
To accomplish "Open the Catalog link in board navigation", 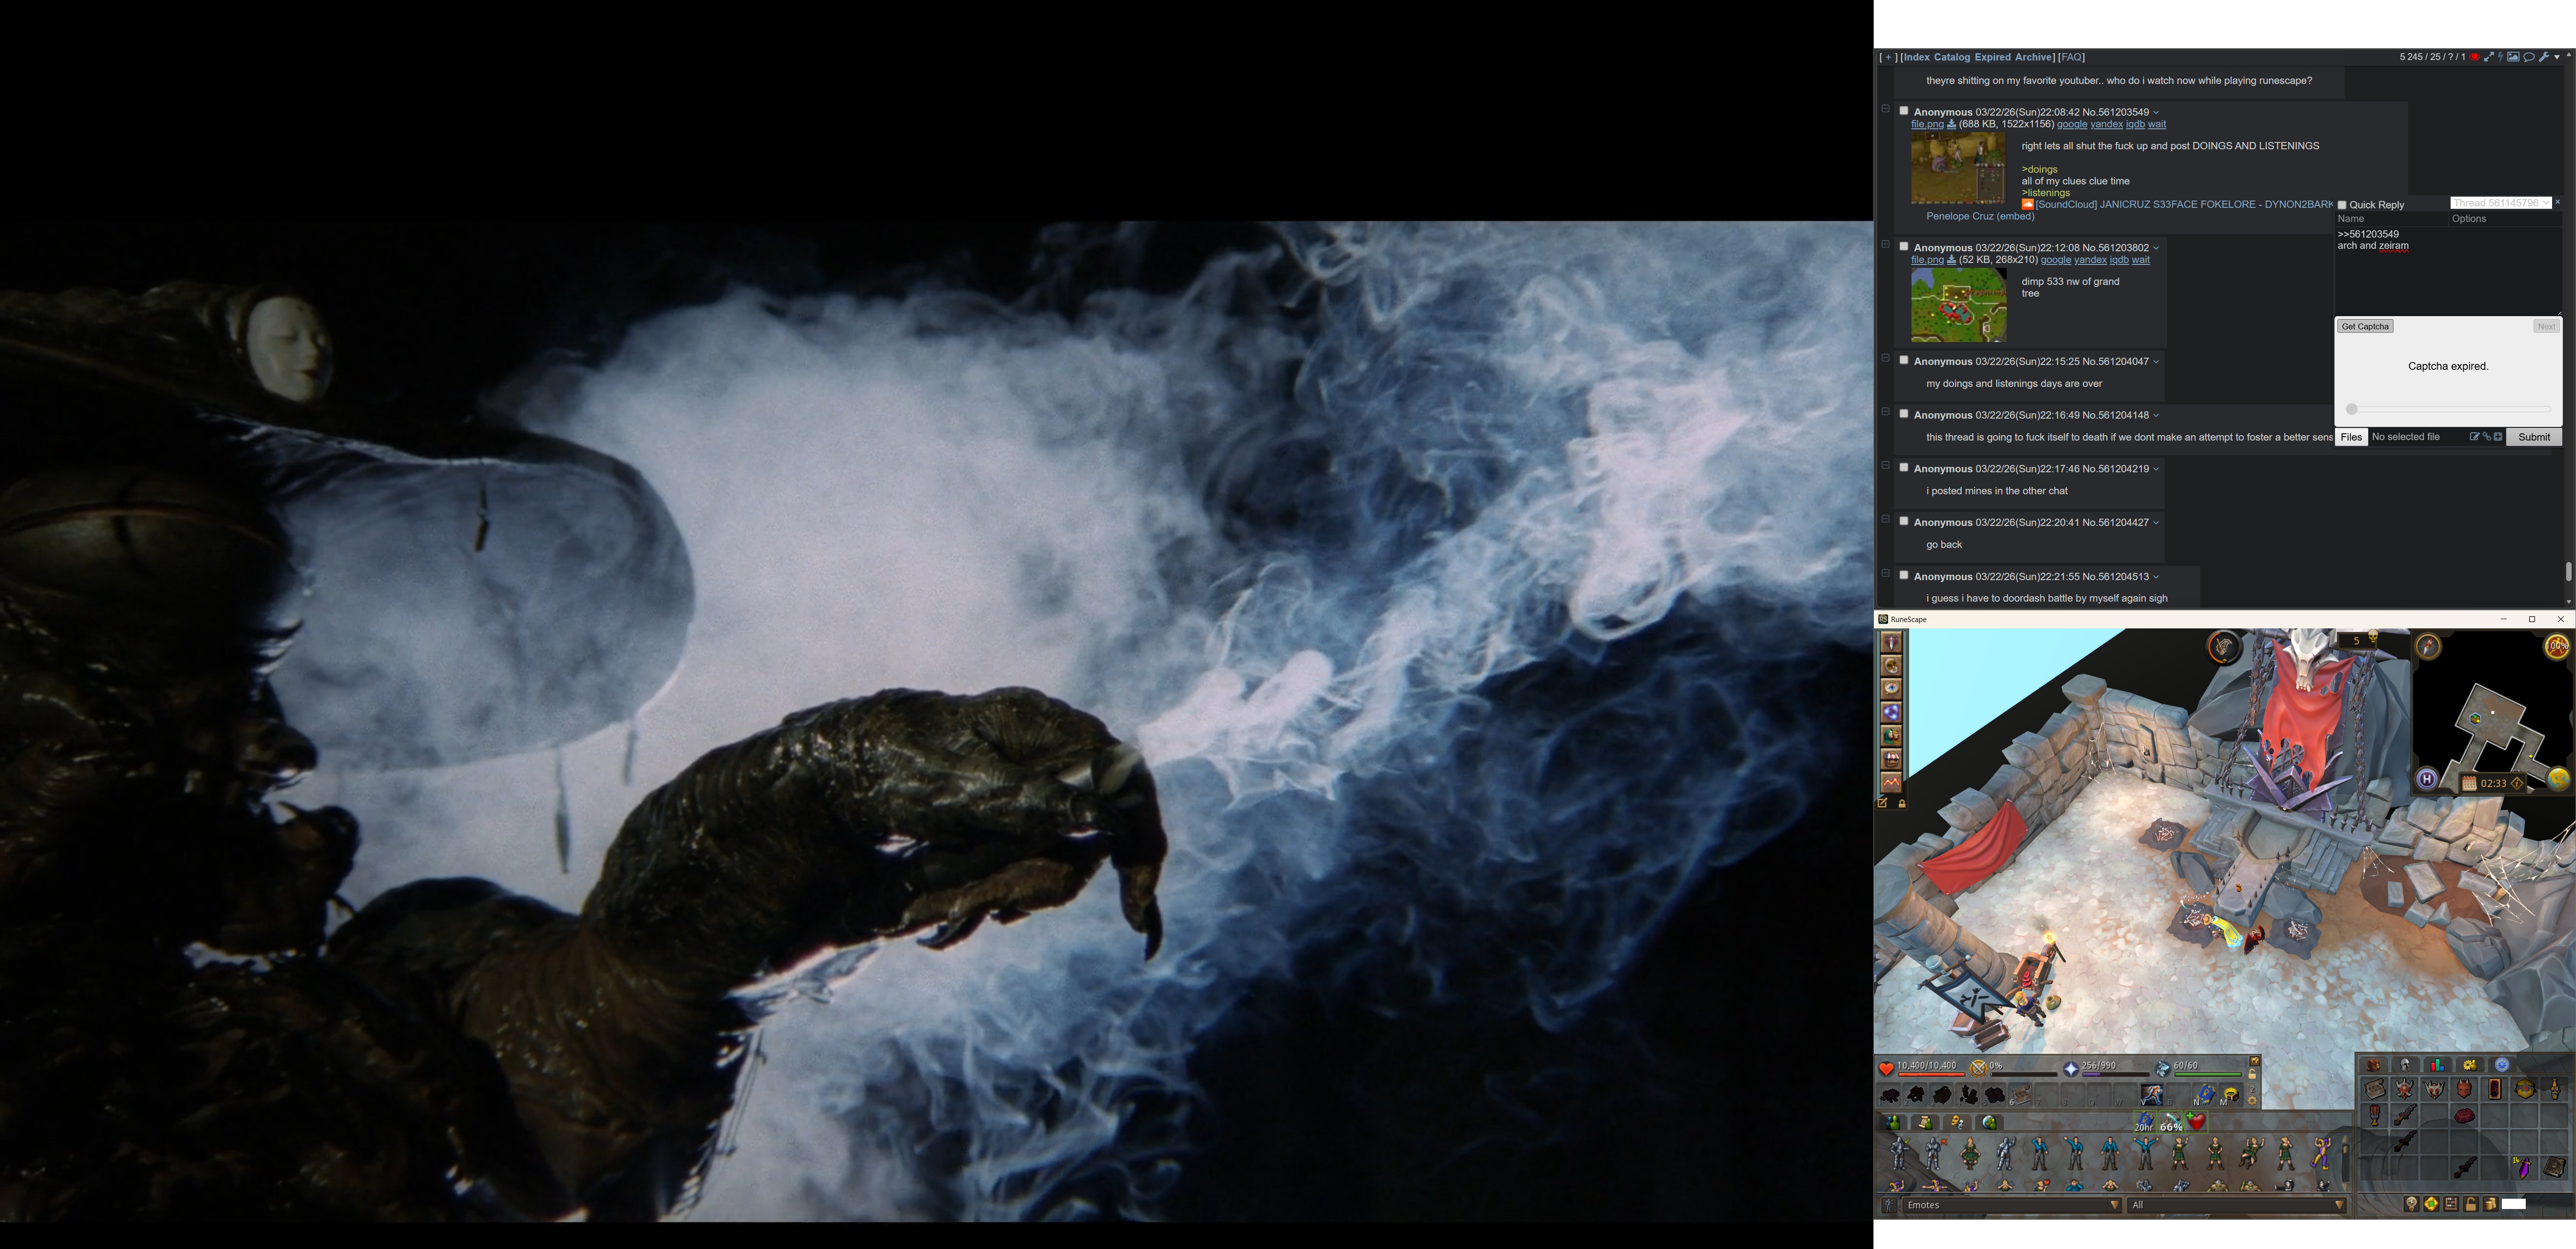I will coord(1951,57).
